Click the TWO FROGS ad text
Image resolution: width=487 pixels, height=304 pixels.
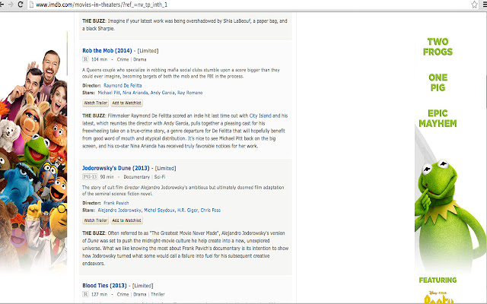click(438, 47)
